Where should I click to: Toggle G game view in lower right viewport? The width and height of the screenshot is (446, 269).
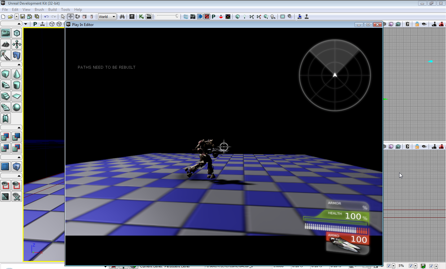[408, 147]
